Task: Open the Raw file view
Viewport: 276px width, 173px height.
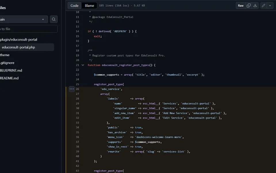Action: click(x=241, y=5)
